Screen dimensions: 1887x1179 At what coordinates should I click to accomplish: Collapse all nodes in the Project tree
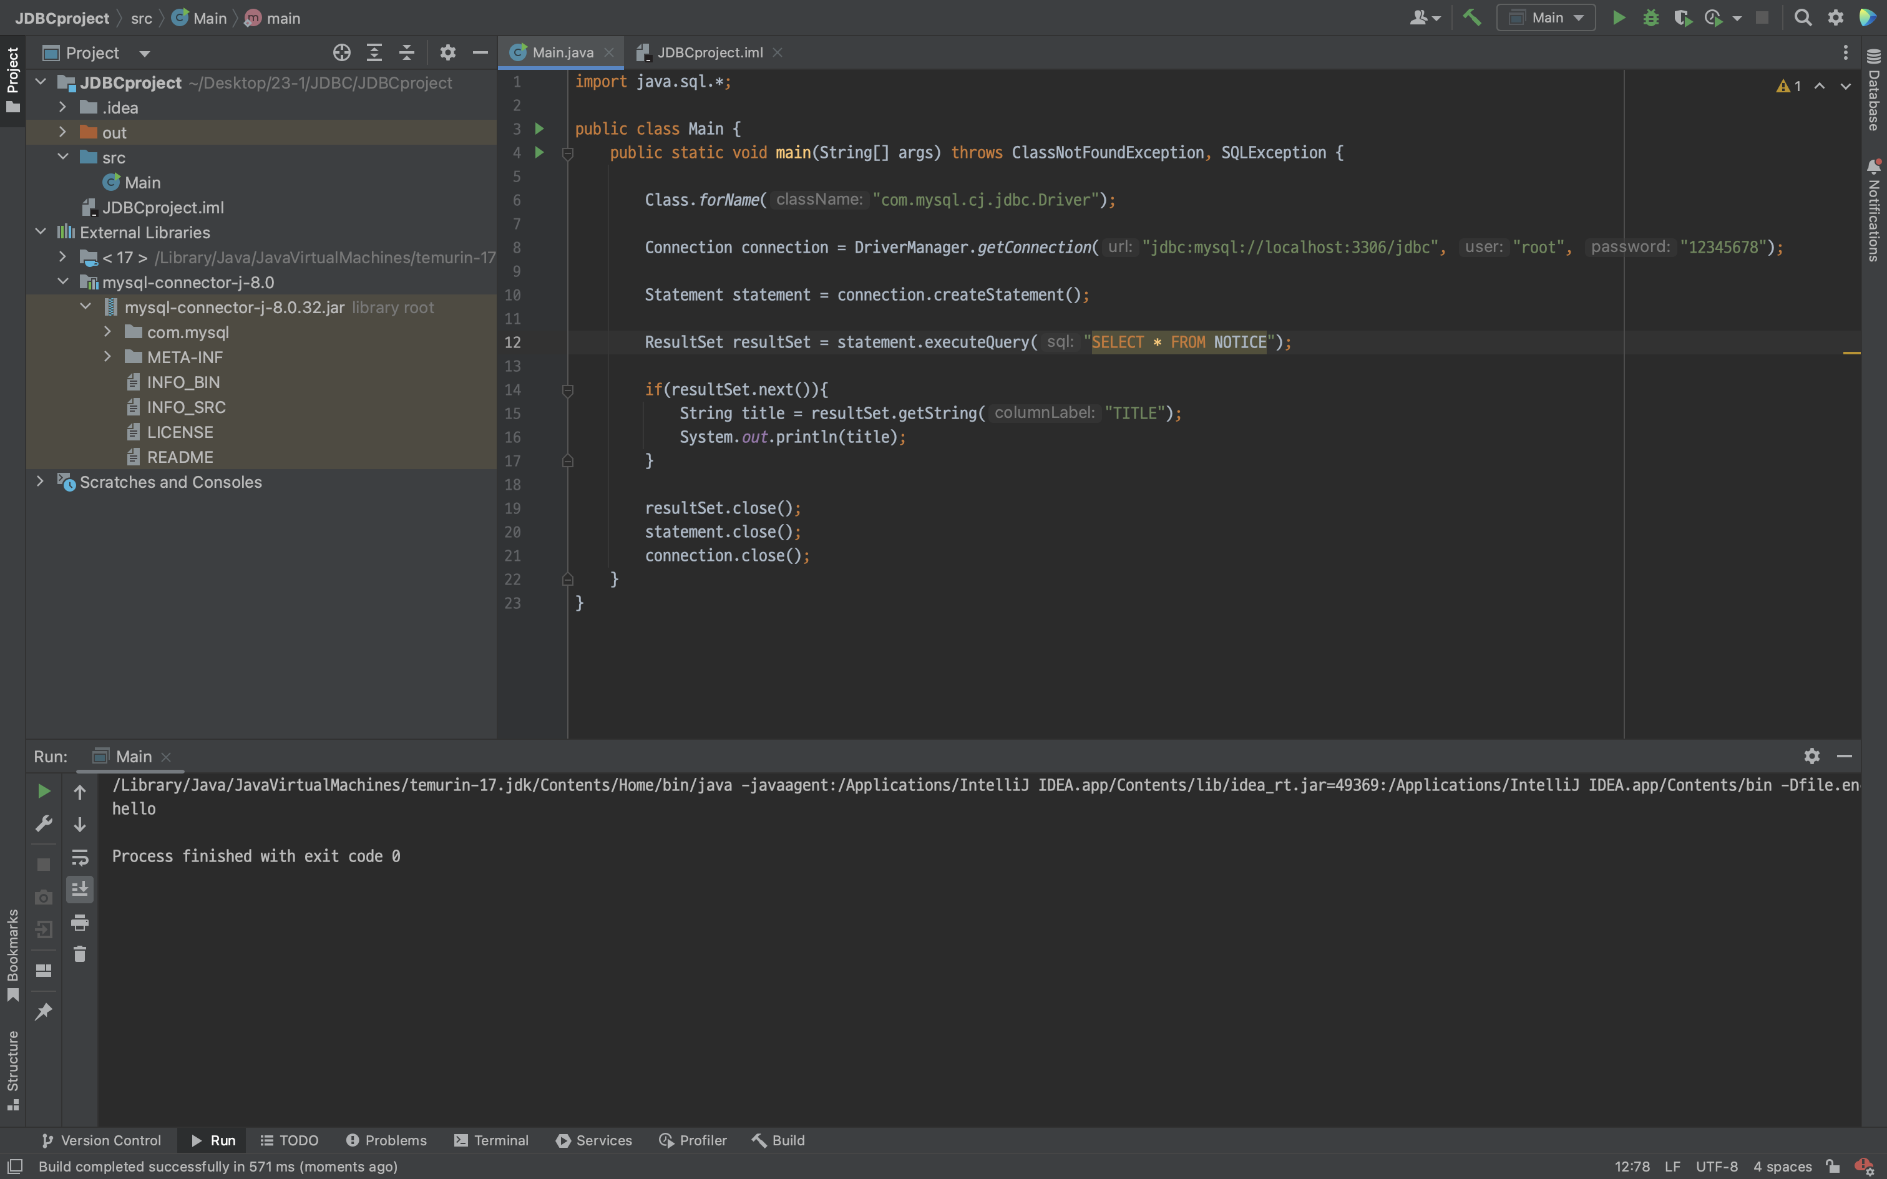[406, 52]
